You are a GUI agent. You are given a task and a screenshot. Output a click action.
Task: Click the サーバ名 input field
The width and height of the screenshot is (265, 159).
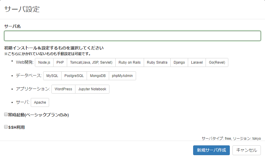[x=132, y=36]
